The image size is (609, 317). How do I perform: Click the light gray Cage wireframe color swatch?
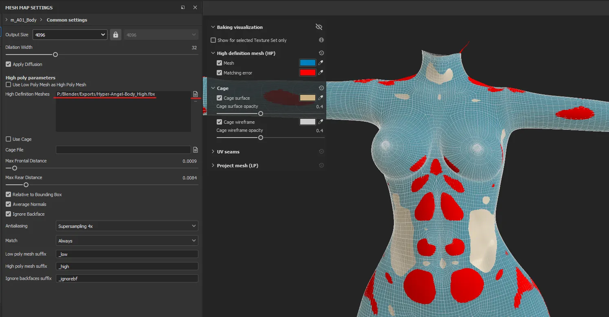point(308,122)
